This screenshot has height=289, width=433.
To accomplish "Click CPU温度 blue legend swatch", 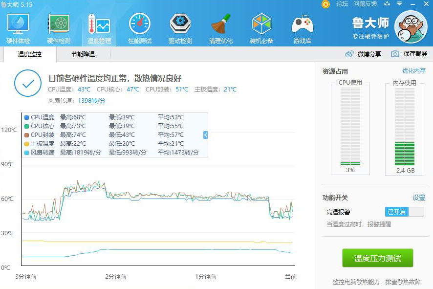I will pos(26,117).
